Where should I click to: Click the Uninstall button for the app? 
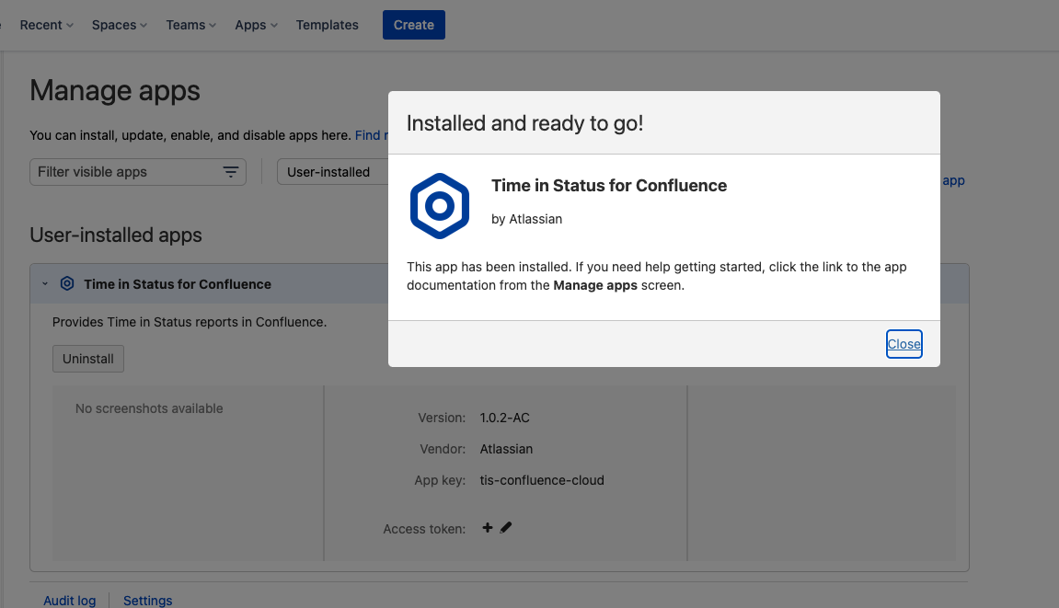tap(88, 359)
